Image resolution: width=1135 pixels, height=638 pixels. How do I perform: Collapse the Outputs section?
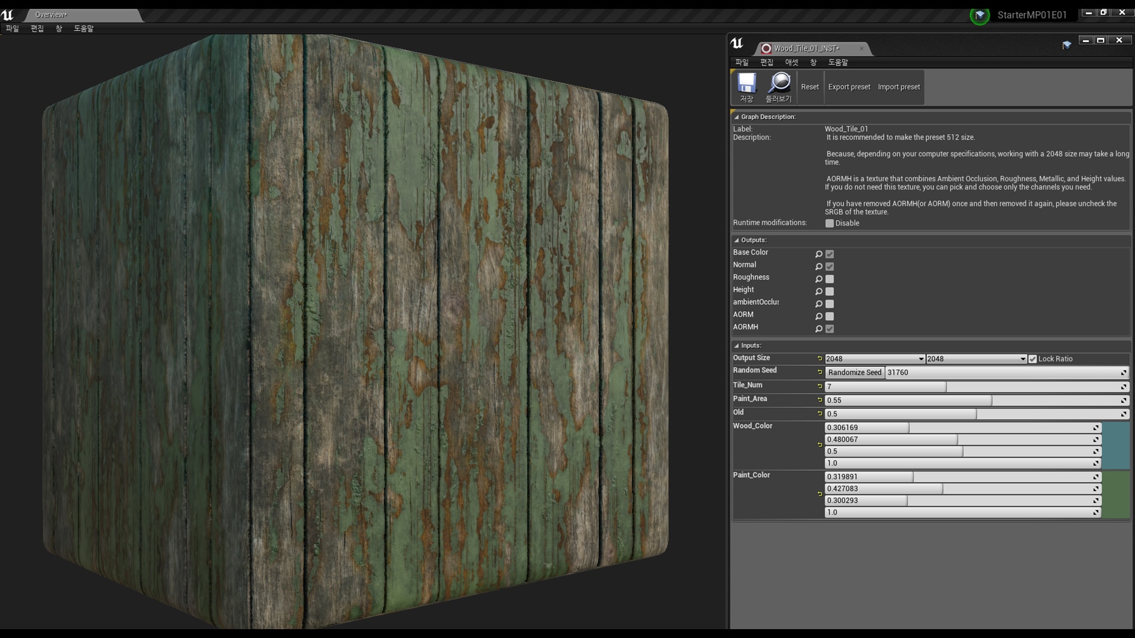coord(736,240)
